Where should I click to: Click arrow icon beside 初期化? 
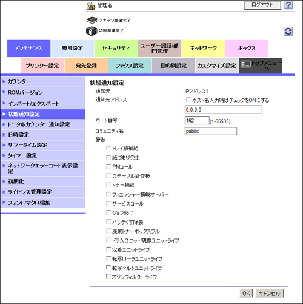coord(4,181)
